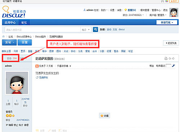The height and width of the screenshot is (132, 180).
Task: Click 消息 in top user menu
Action: click(x=119, y=10)
